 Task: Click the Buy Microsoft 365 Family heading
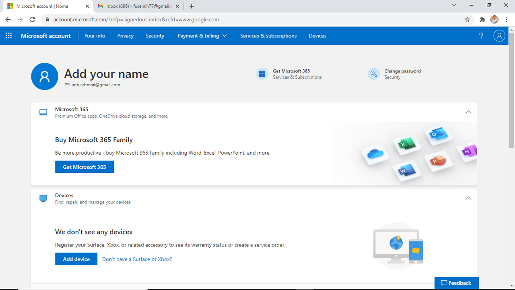pyautogui.click(x=94, y=140)
